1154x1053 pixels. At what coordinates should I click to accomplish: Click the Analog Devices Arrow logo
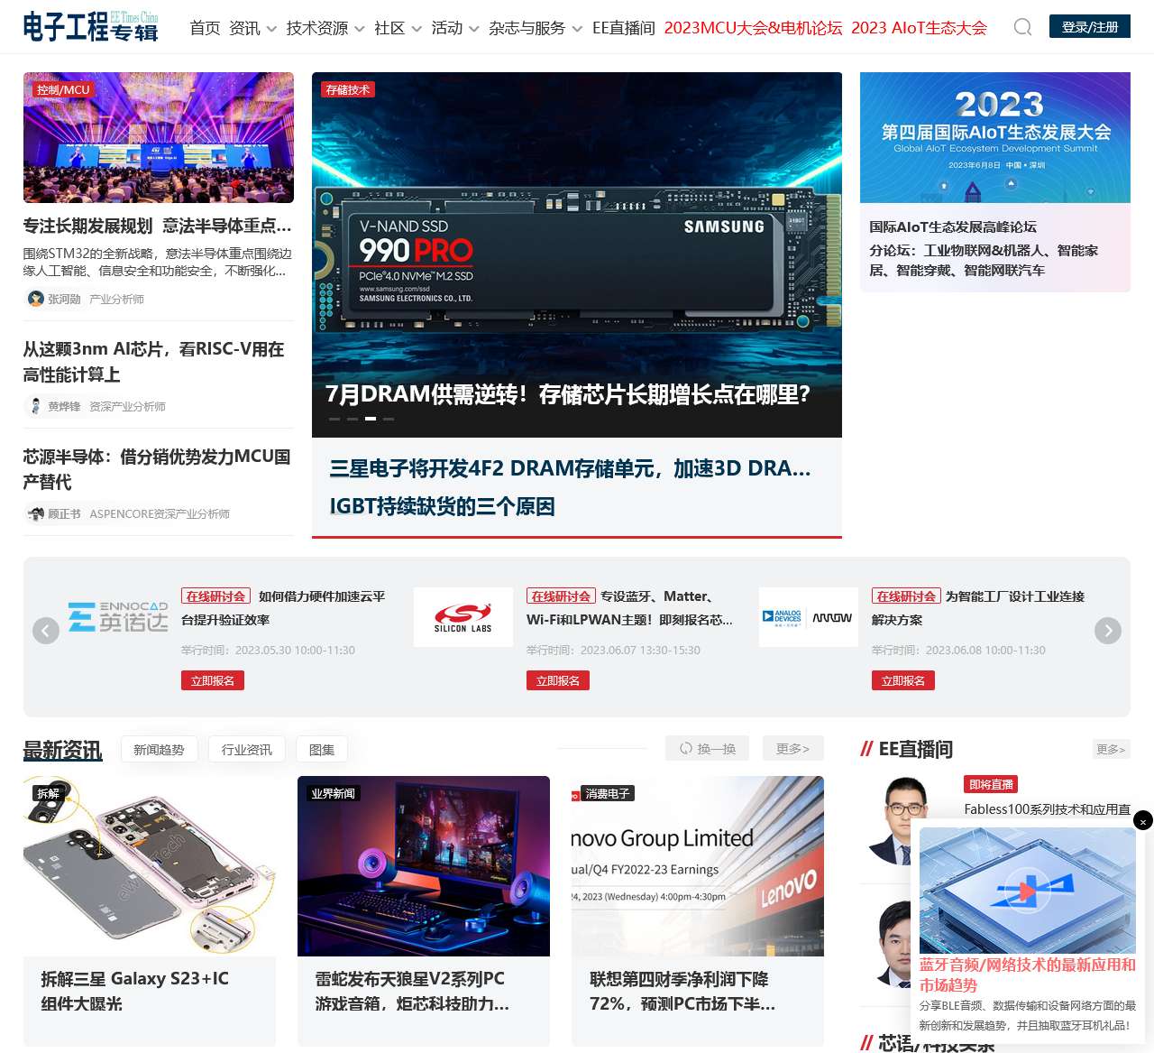pyautogui.click(x=809, y=617)
